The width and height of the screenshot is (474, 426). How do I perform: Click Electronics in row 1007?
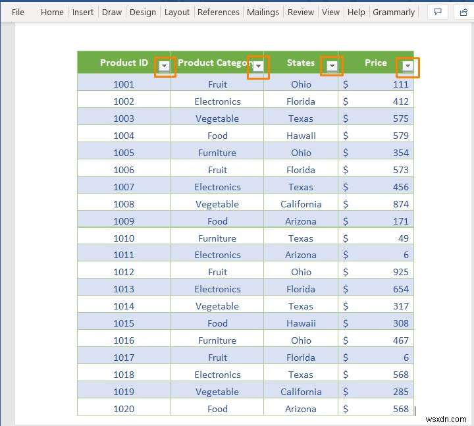[x=217, y=187]
